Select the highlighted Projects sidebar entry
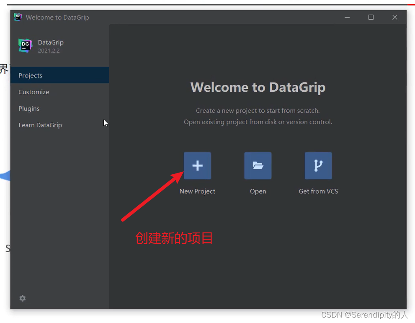The height and width of the screenshot is (323, 415). (x=30, y=75)
